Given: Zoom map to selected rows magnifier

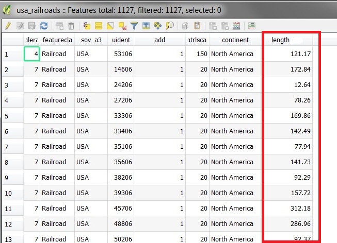Looking at the screenshot, I should point(170,26).
